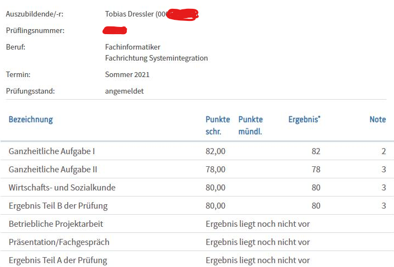Click the Sommer 2021 term value
This screenshot has width=394, height=267.
[127, 74]
